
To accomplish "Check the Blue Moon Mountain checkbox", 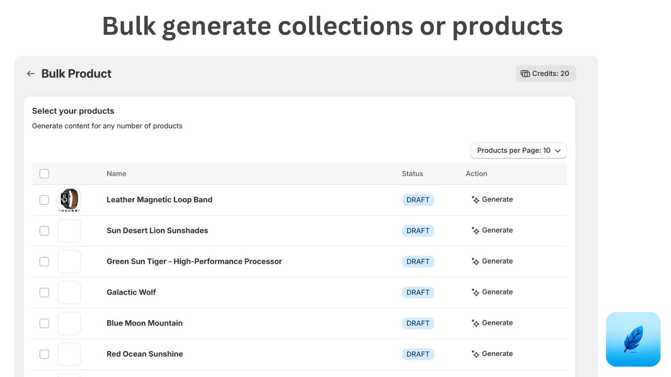I will (x=44, y=323).
